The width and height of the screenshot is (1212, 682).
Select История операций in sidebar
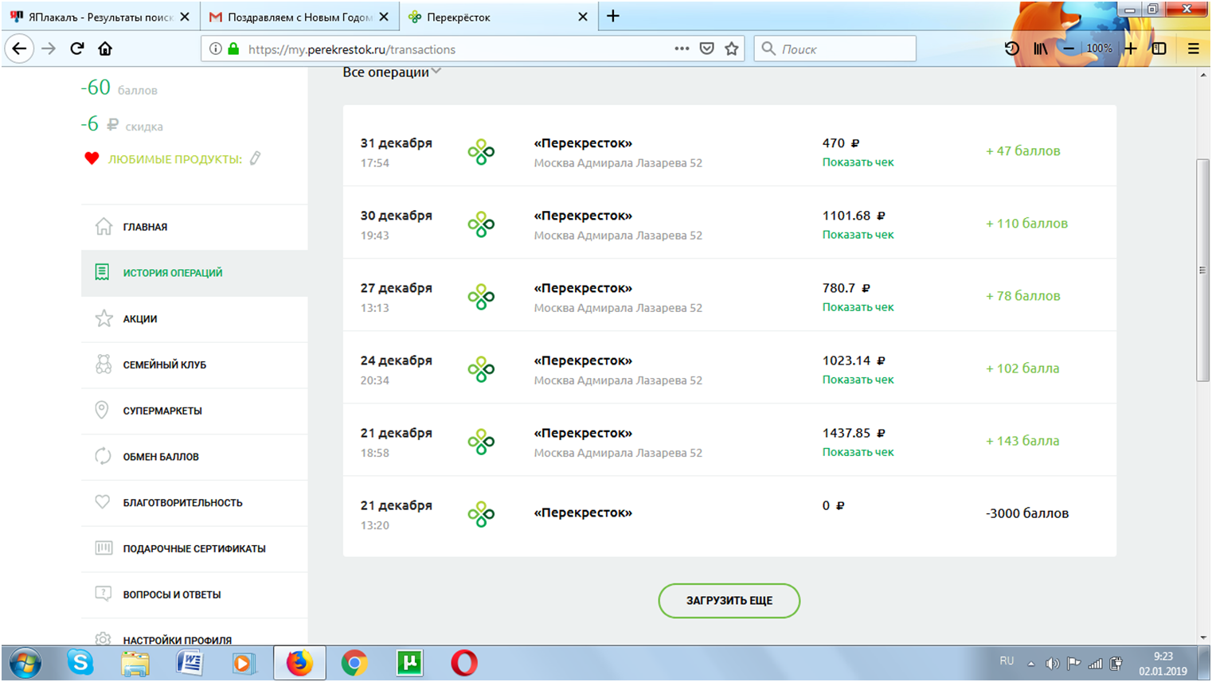[x=194, y=273]
